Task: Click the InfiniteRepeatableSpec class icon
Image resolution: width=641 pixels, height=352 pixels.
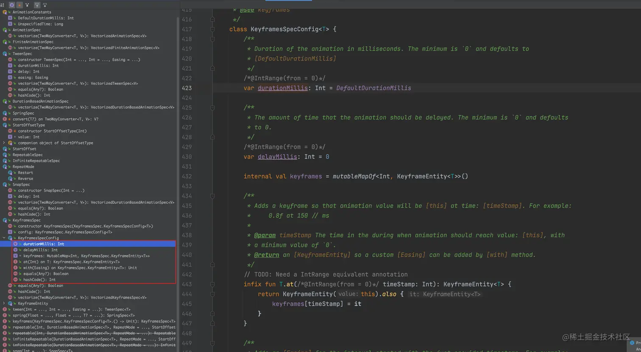Action: coord(5,161)
